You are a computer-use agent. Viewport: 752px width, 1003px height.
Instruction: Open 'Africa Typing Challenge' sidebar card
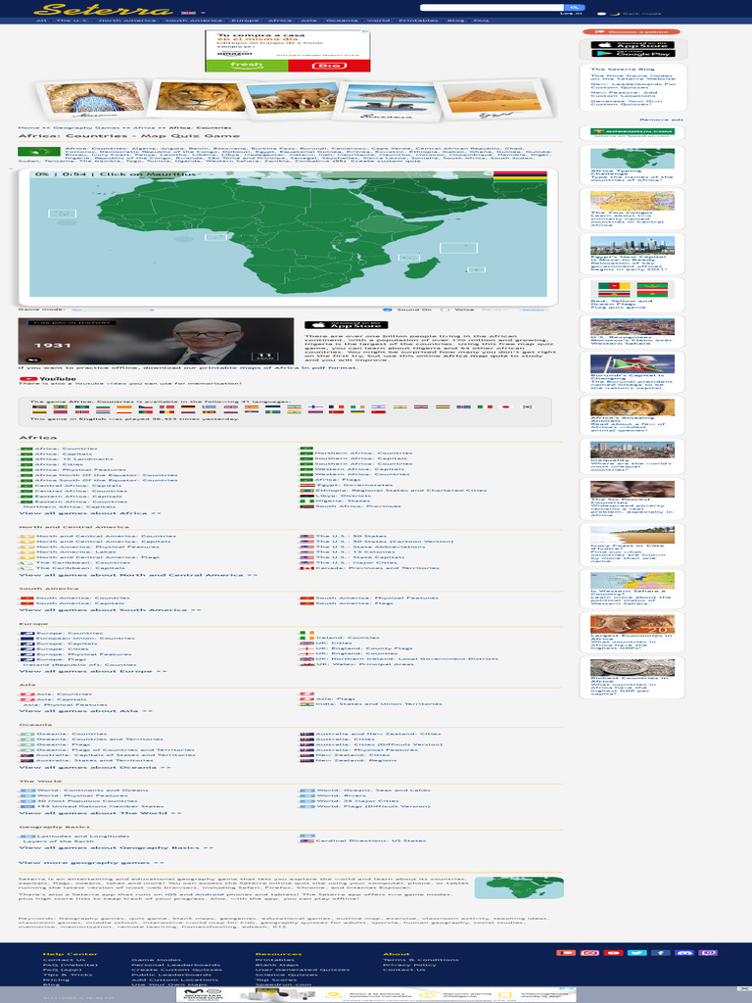632,165
